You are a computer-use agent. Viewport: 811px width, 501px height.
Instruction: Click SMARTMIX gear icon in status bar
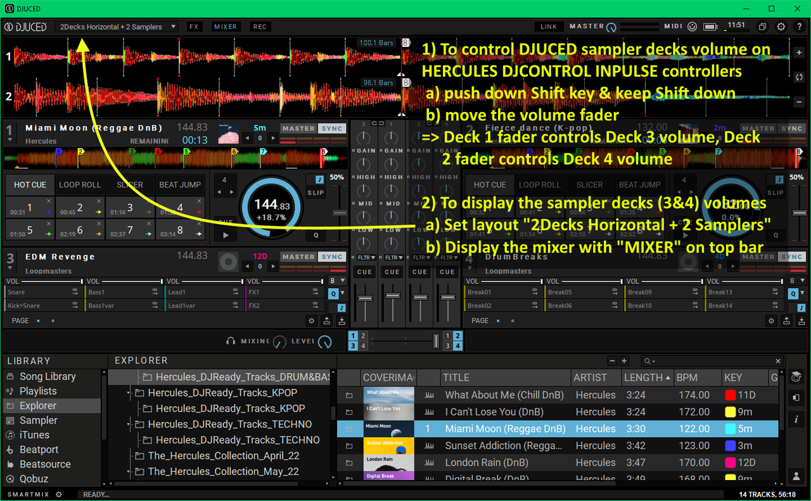tap(59, 494)
